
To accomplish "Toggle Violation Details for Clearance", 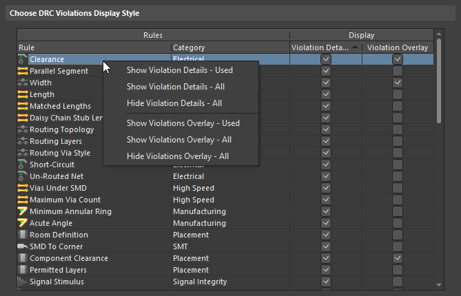I will pos(326,59).
